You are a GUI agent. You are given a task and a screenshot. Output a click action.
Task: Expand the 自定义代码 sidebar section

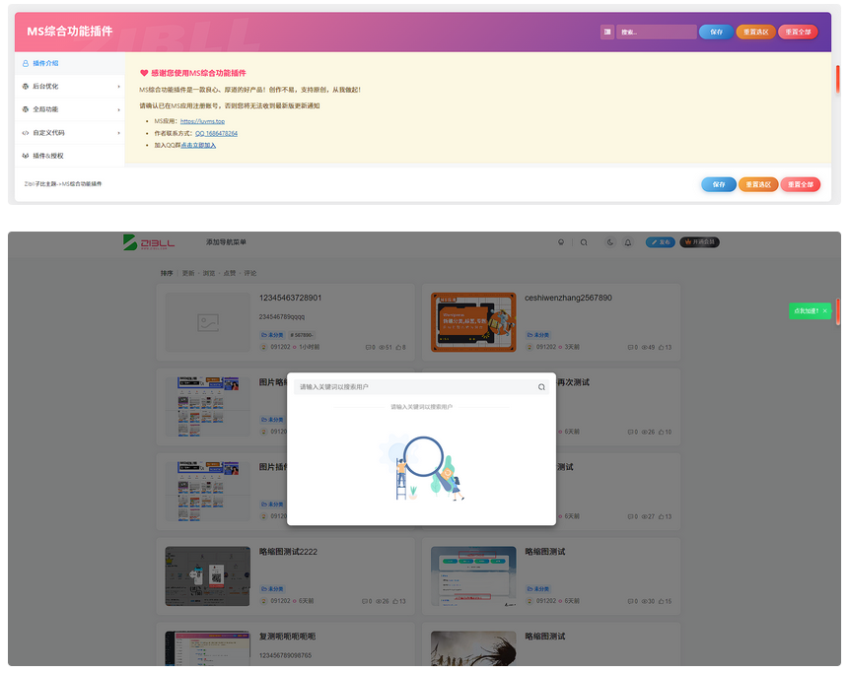click(x=70, y=133)
